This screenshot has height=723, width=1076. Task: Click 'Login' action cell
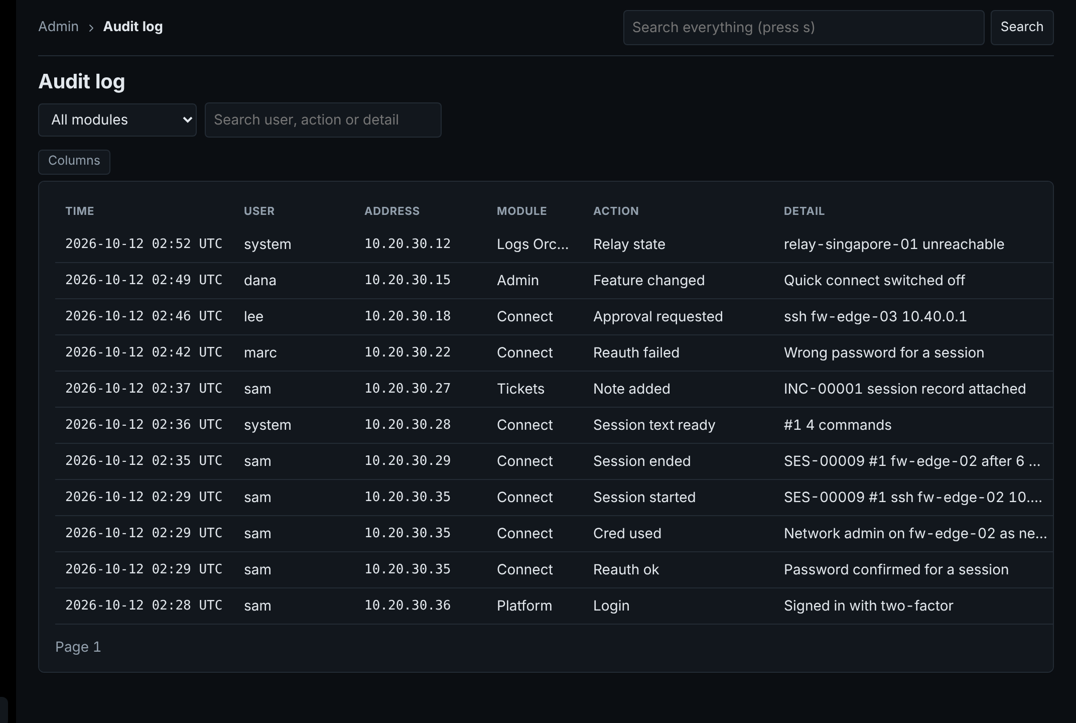click(611, 606)
